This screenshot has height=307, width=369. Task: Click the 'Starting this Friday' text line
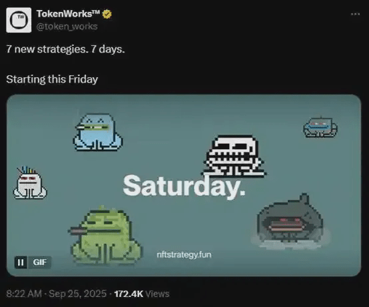[52, 79]
